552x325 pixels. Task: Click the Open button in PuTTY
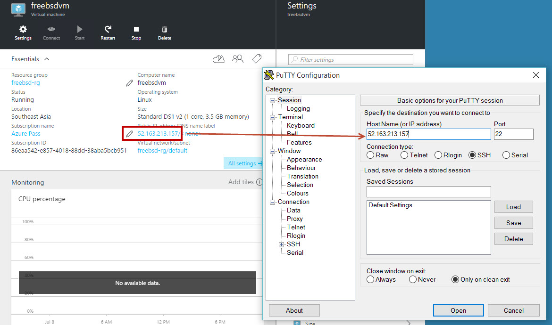pos(459,310)
